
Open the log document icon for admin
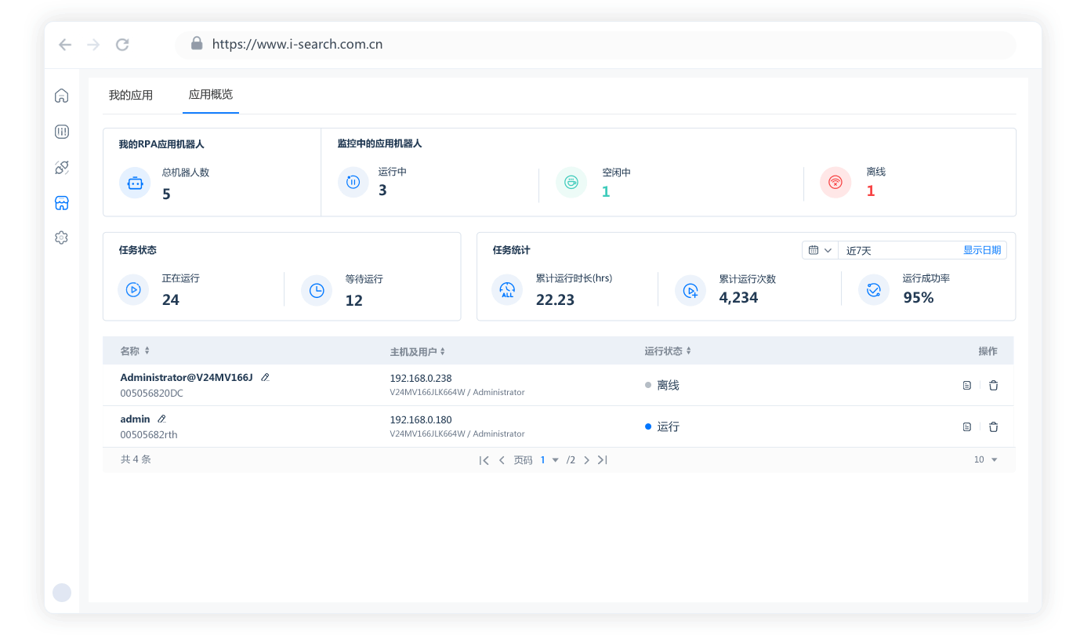[966, 426]
